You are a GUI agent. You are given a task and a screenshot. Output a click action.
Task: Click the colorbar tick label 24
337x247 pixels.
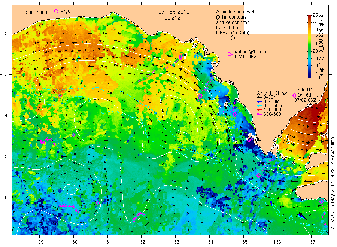(x=315, y=22)
